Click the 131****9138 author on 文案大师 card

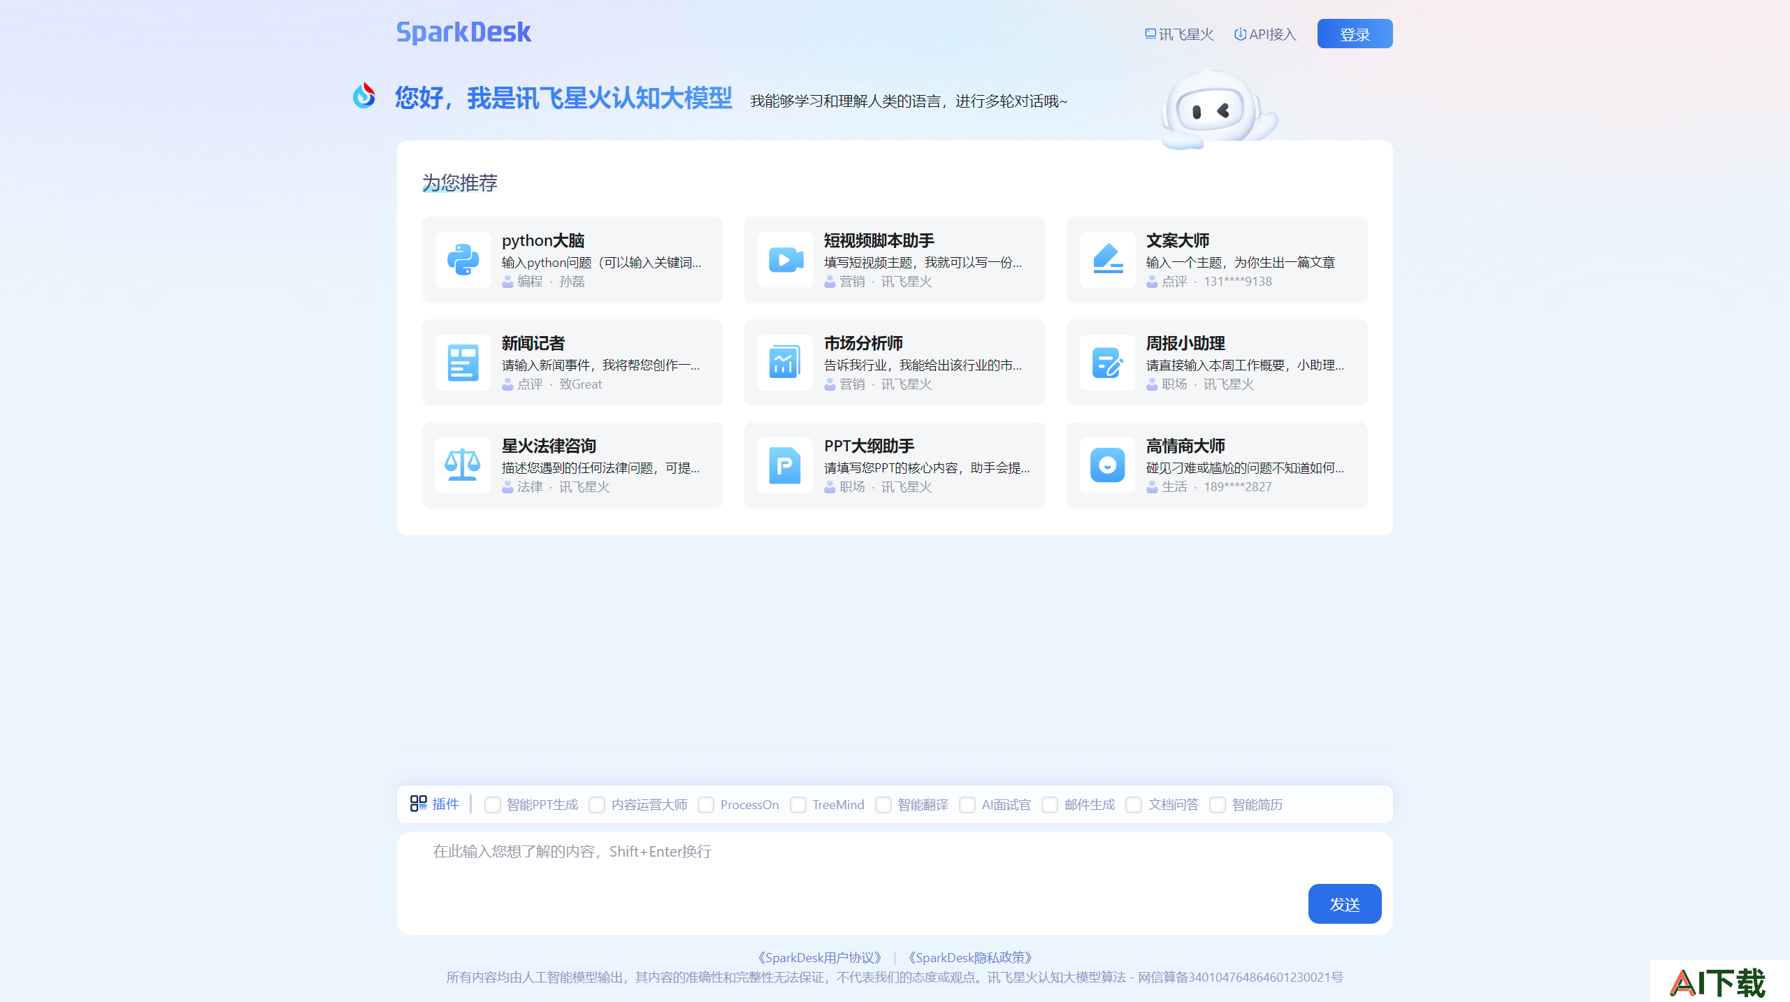tap(1238, 282)
